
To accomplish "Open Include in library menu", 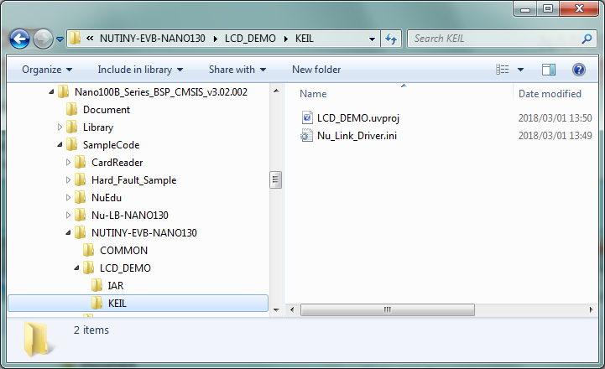I will [x=140, y=70].
